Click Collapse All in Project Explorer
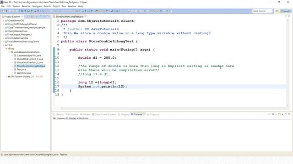Image resolution: width=293 pixels, height=164 pixels. (x=28, y=16)
